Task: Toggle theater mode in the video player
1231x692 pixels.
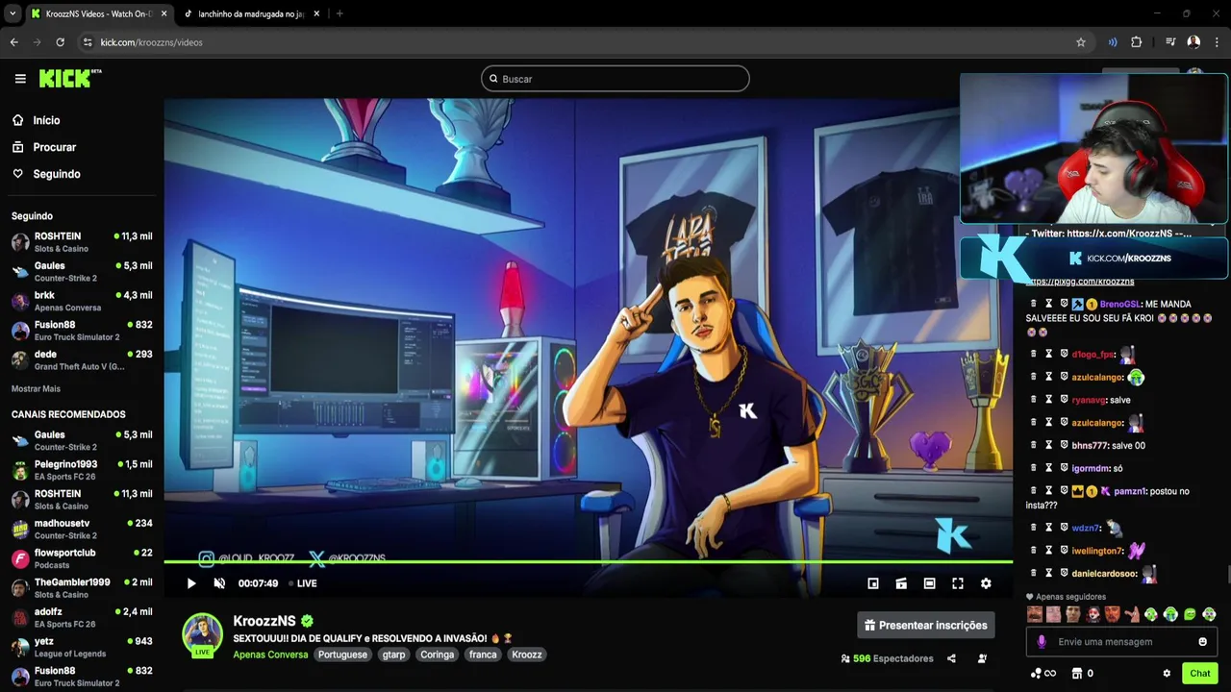Action: (929, 583)
